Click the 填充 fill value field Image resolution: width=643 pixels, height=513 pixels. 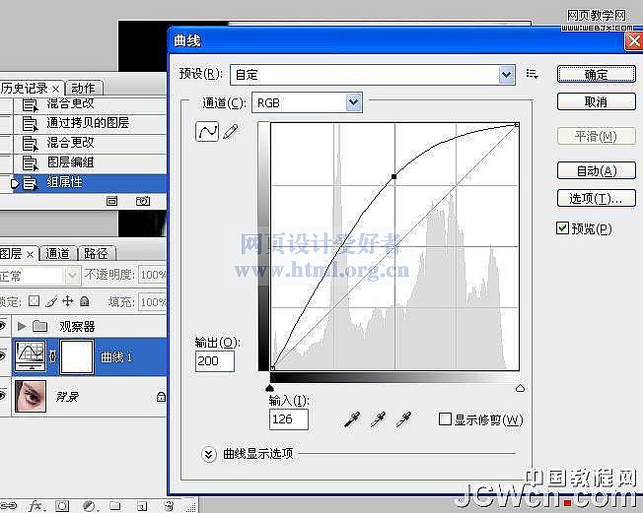pyautogui.click(x=153, y=302)
